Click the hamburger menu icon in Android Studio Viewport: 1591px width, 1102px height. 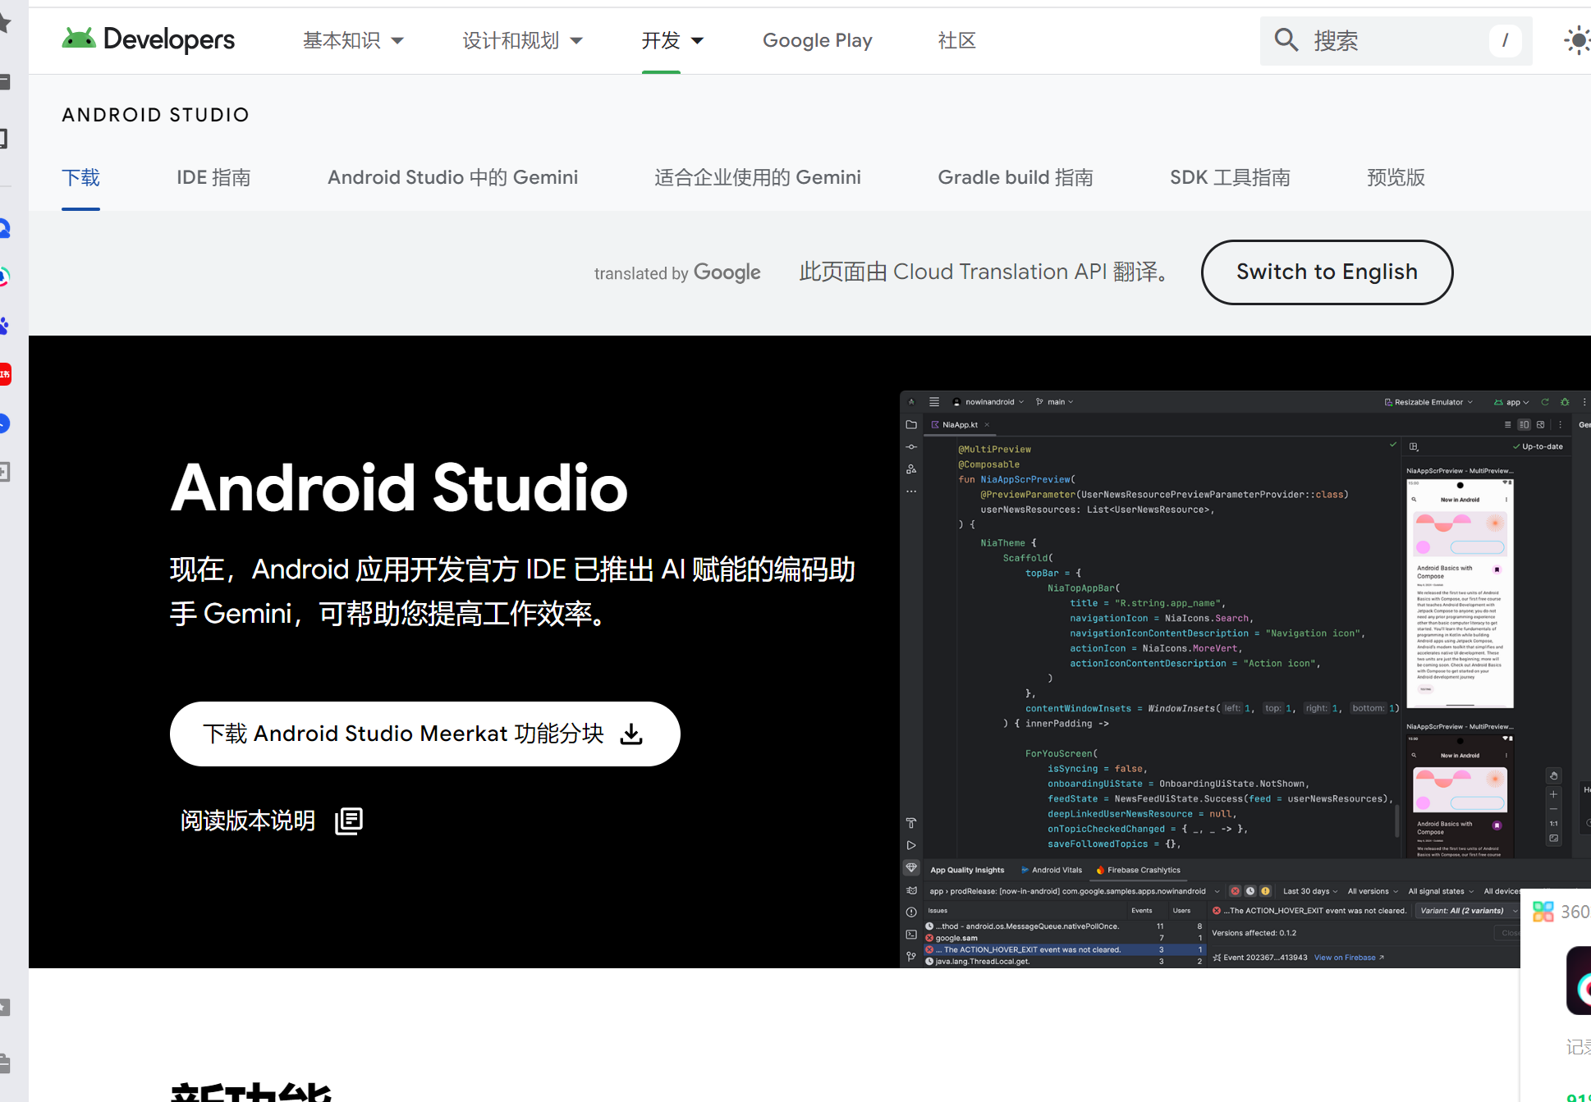click(933, 401)
